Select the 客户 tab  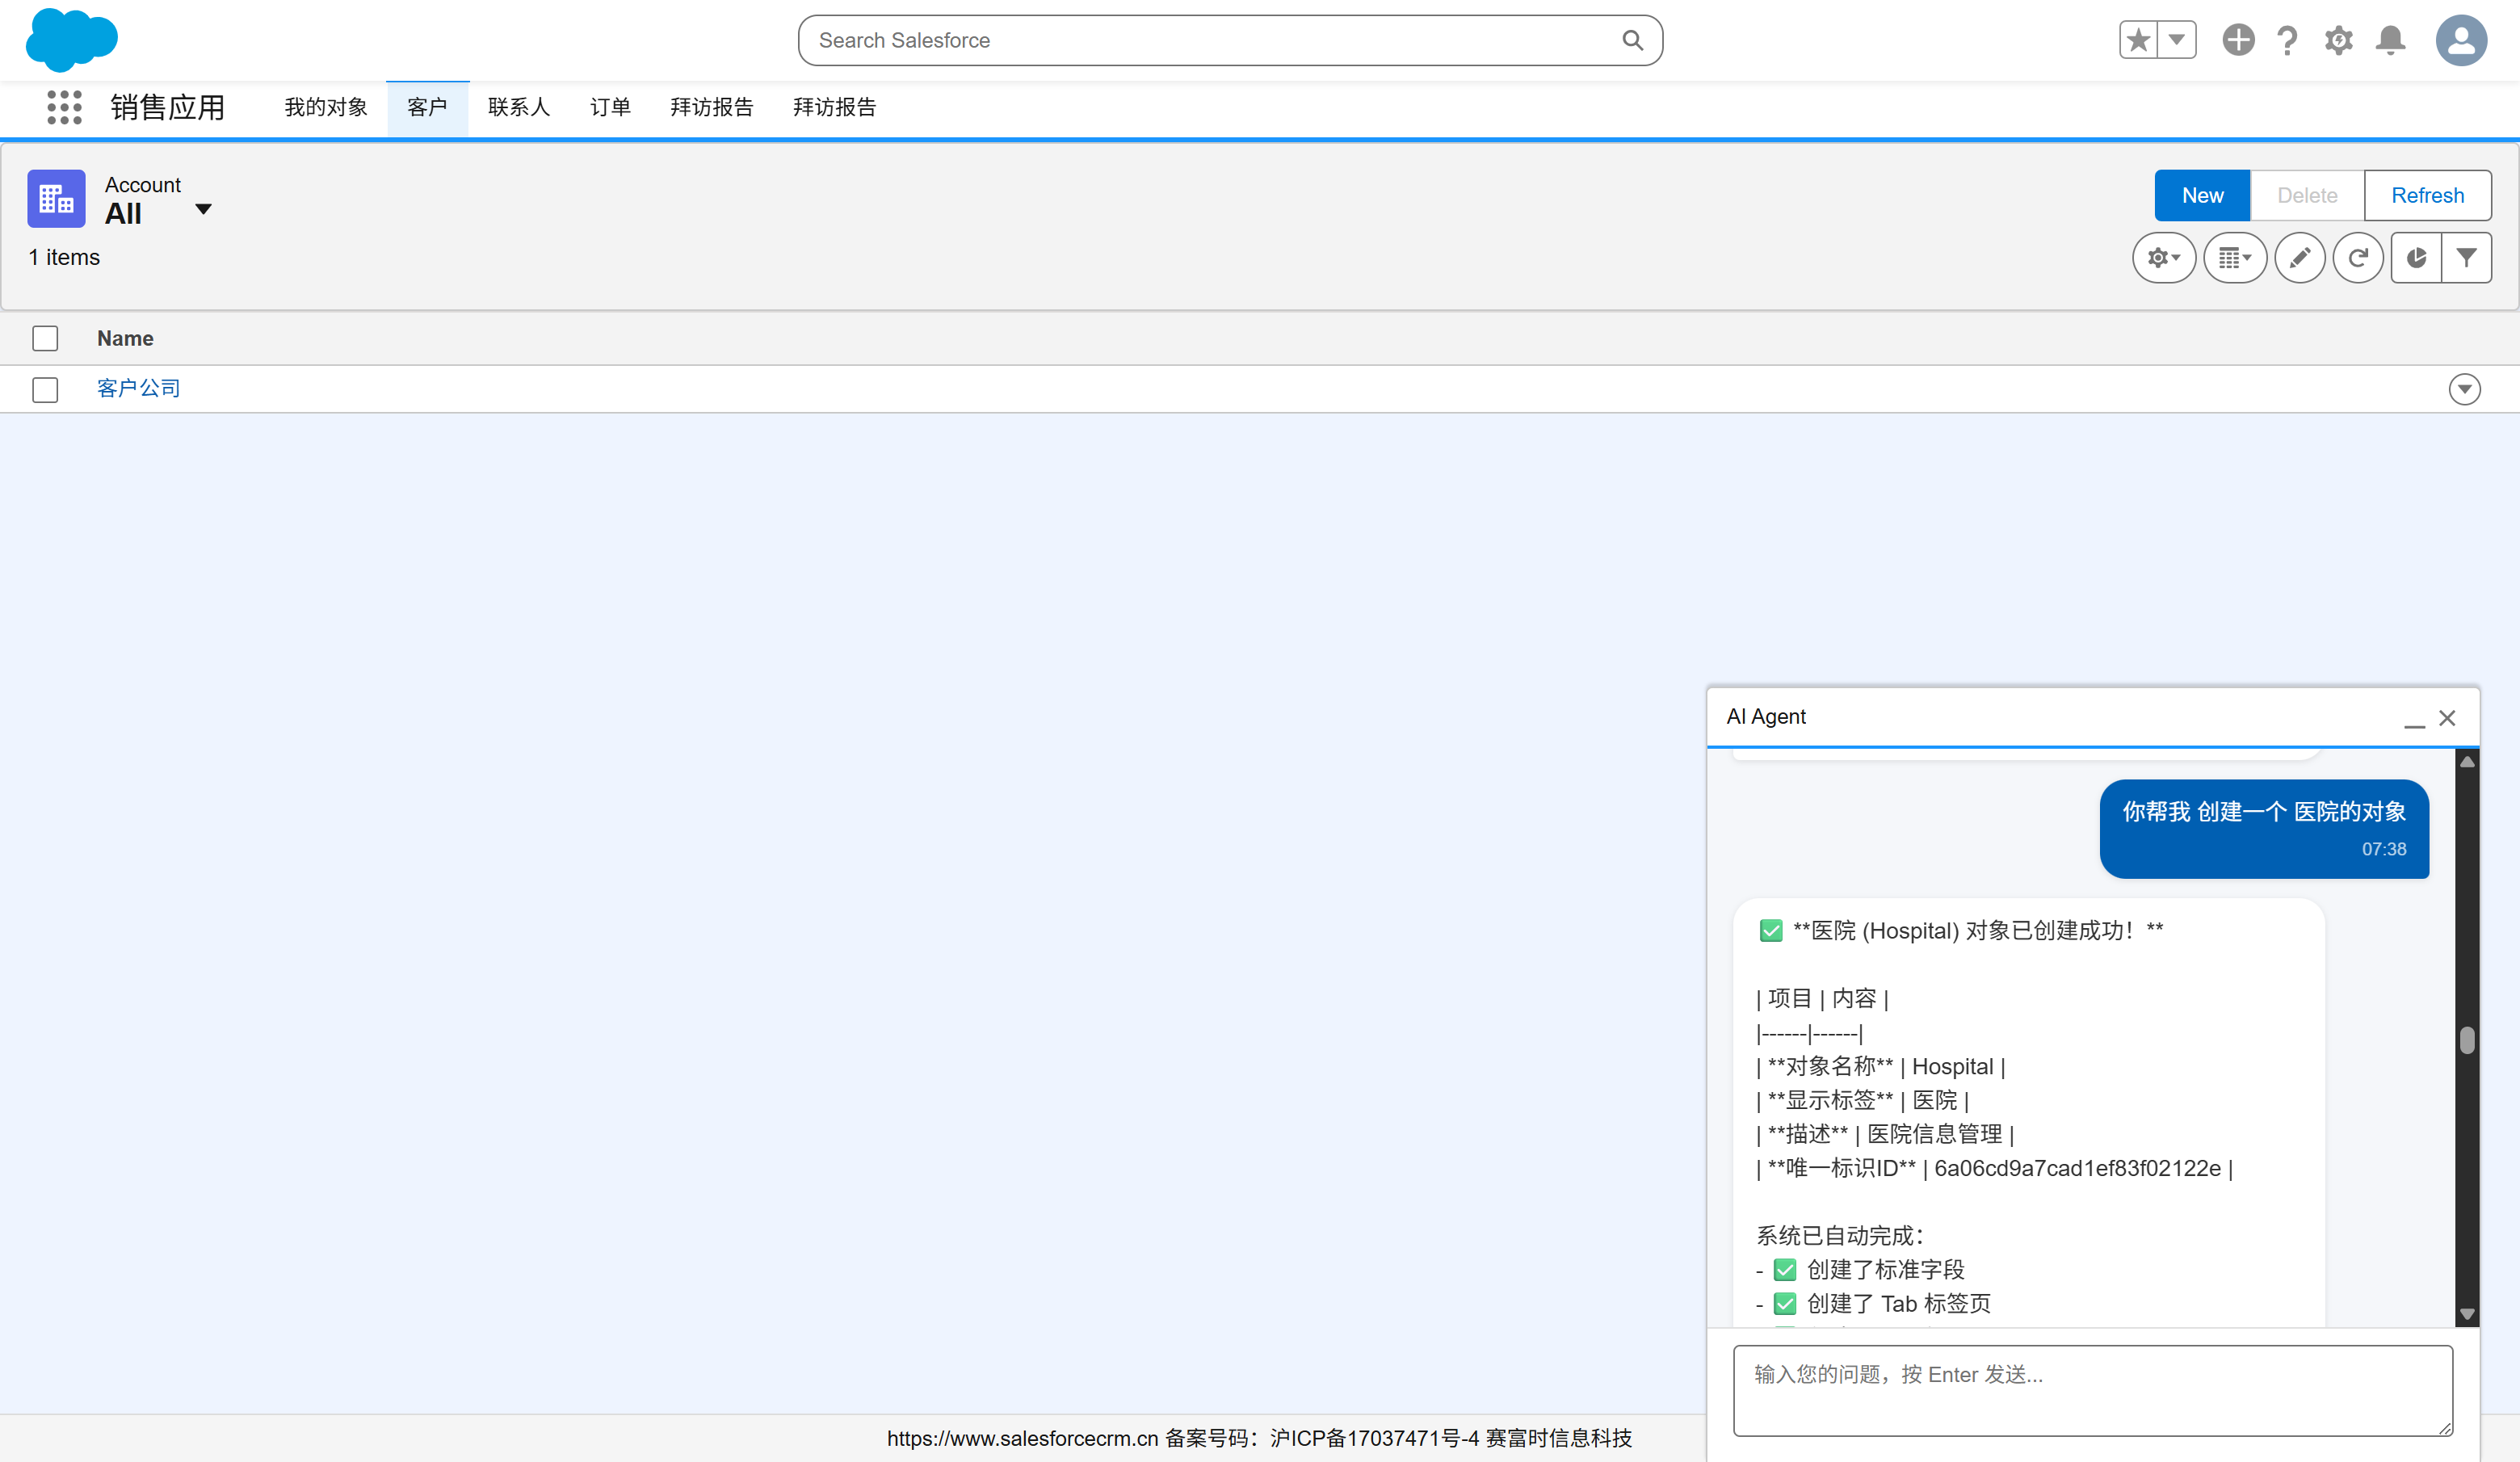(x=427, y=107)
